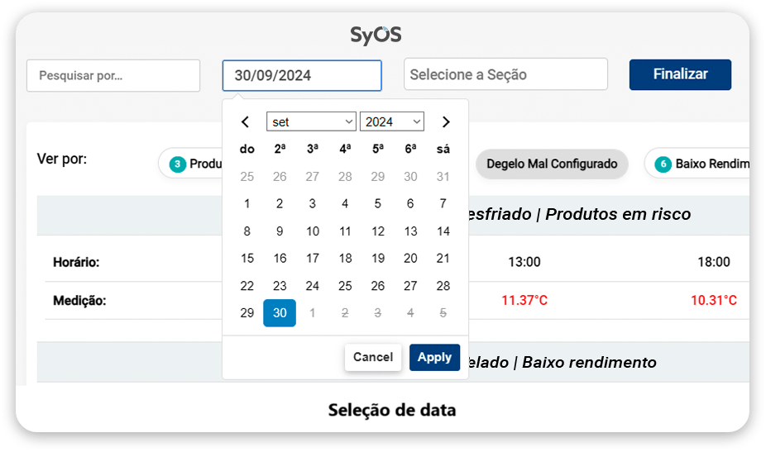Choose September 14 in the calendar
The width and height of the screenshot is (766, 452).
[x=443, y=231]
